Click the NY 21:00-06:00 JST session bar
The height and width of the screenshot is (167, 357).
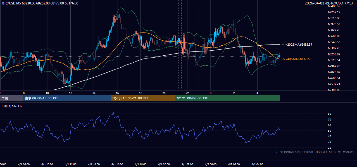[228, 98]
